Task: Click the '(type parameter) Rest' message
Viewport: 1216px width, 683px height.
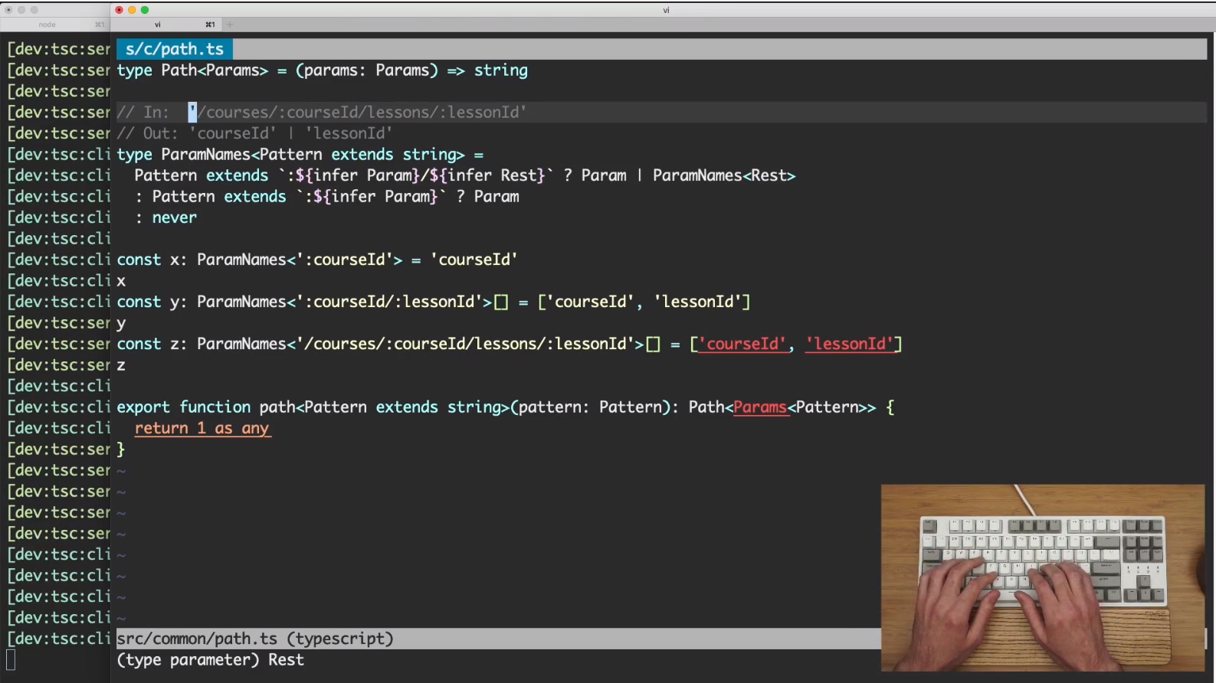Action: (x=211, y=660)
